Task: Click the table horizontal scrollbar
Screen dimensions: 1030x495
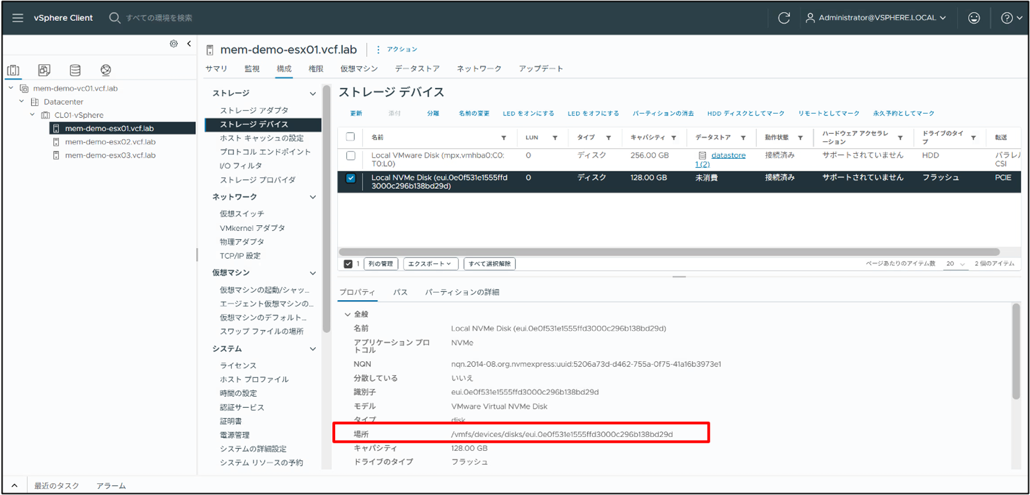Action: click(x=669, y=252)
